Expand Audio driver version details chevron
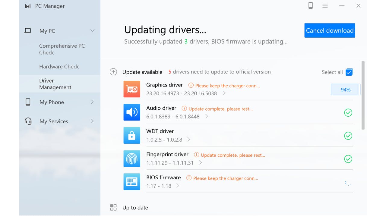This screenshot has height=217, width=386. (x=207, y=116)
